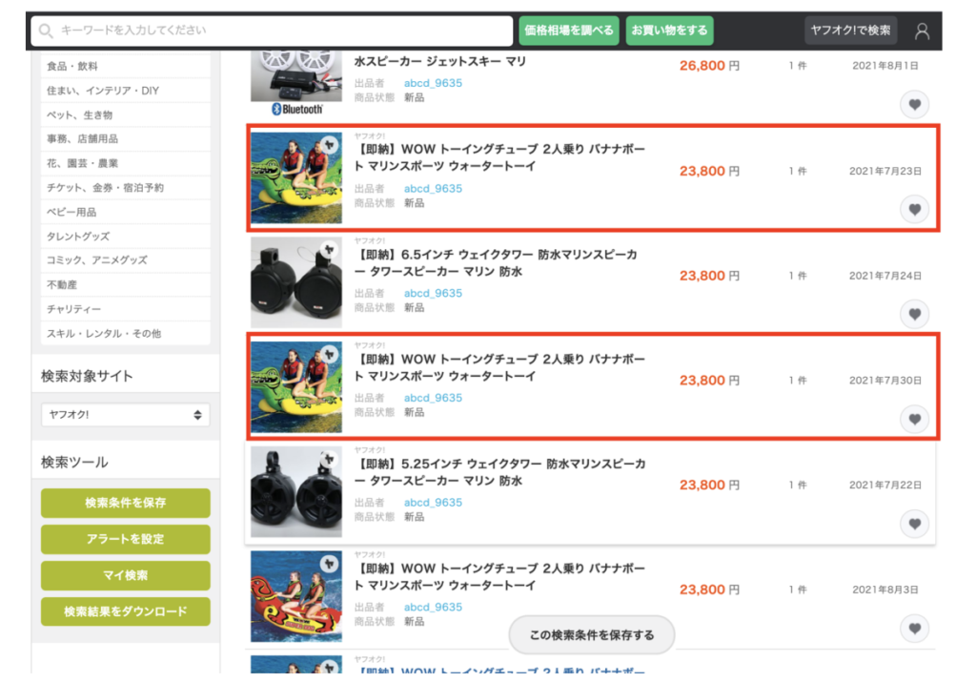
Task: Click the keyword search input field
Action: pyautogui.click(x=276, y=31)
